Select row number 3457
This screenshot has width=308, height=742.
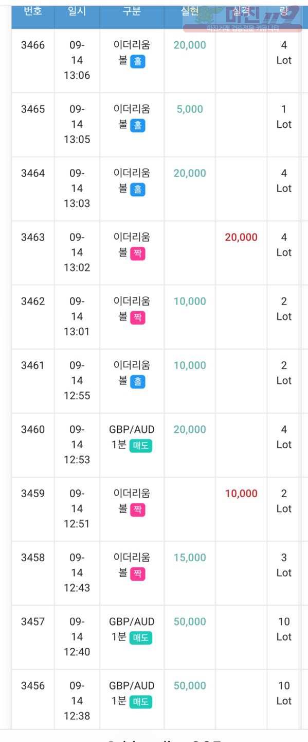click(33, 621)
